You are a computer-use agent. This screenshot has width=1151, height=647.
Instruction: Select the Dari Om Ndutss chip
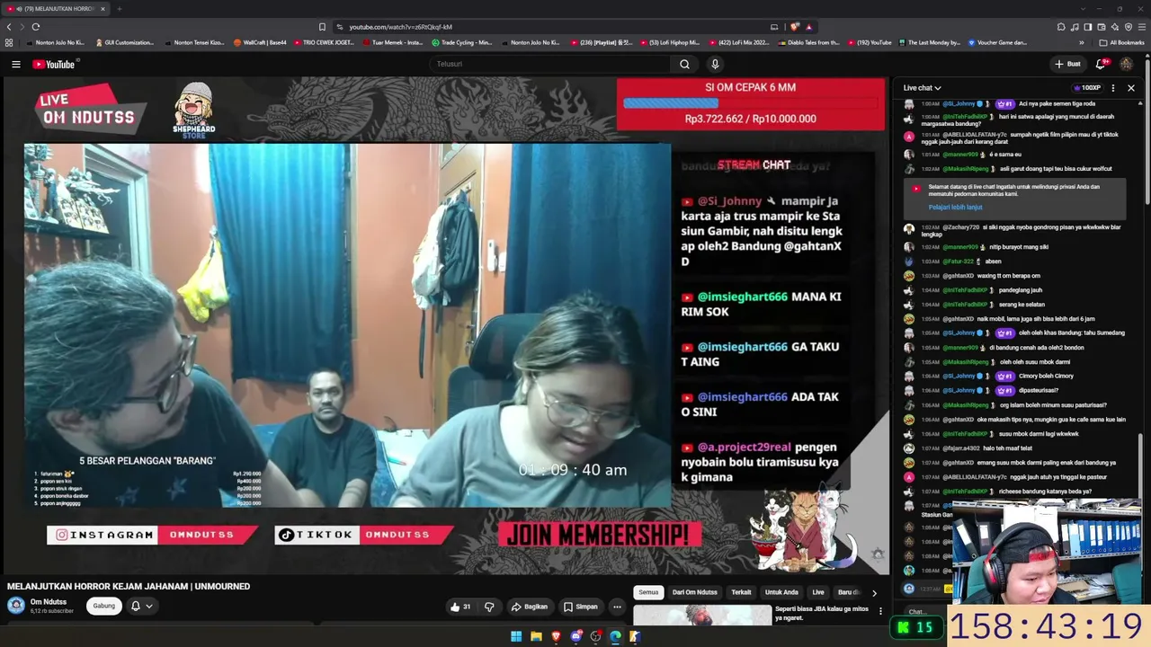tap(695, 592)
